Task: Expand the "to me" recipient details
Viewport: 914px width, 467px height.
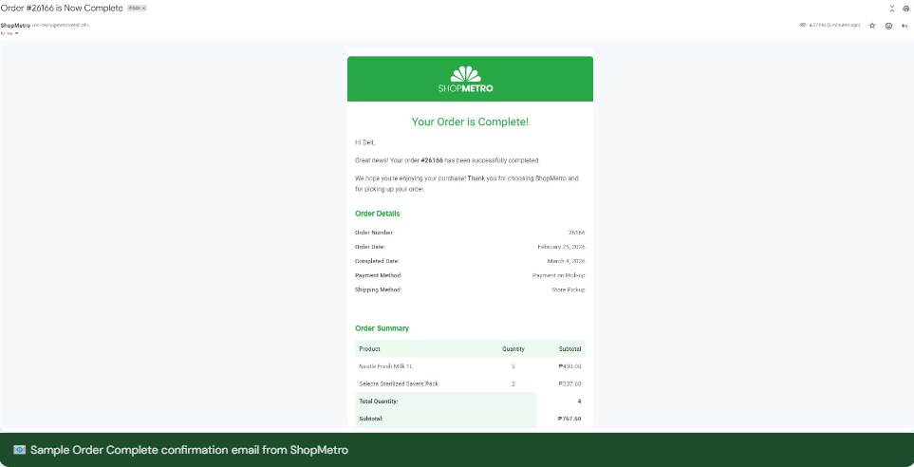Action: point(16,33)
